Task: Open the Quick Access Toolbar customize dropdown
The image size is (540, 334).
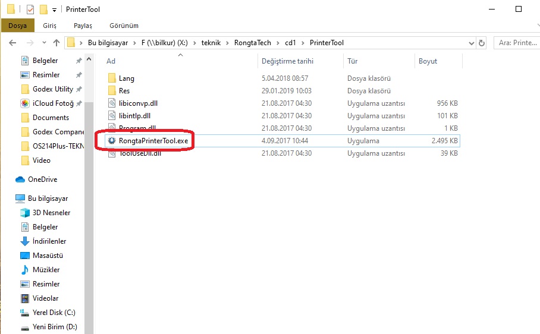Action: [55, 10]
